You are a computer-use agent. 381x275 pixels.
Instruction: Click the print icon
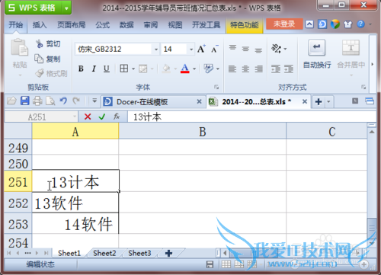click(37, 101)
